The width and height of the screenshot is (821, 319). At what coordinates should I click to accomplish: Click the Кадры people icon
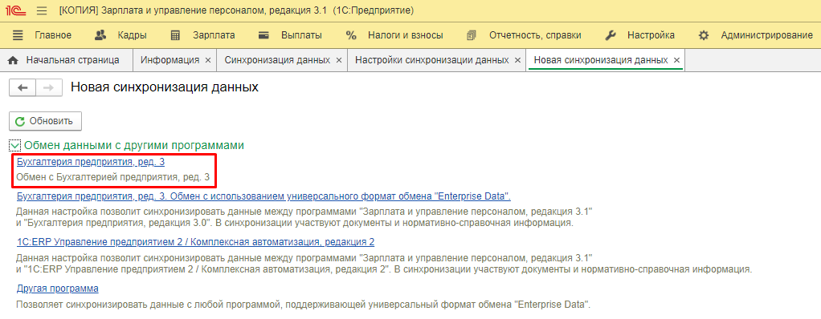100,35
